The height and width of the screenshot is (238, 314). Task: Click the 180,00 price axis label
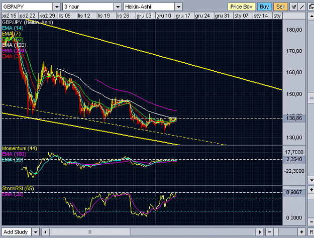[x=294, y=30]
